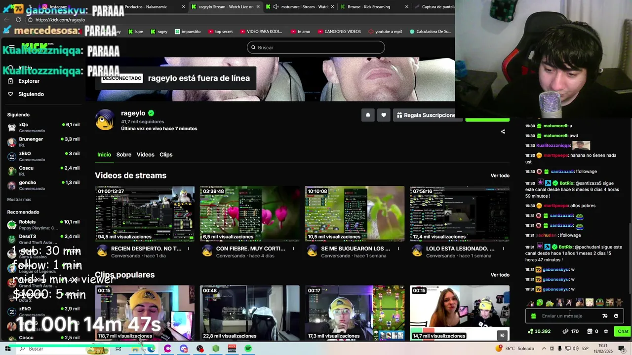Screen dimensions: 632x355
Task: Click the green gift icon in the chat input
Action: pyautogui.click(x=533, y=316)
